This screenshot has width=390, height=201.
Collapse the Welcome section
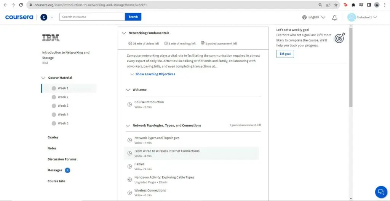tap(128, 90)
